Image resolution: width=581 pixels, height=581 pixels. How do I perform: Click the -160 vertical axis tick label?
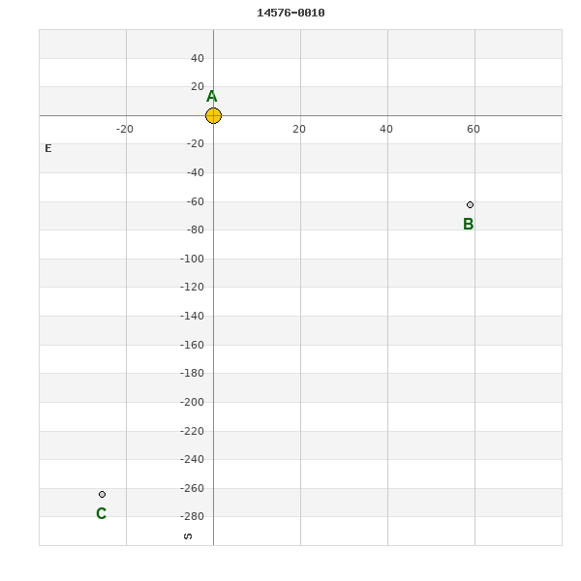click(192, 345)
